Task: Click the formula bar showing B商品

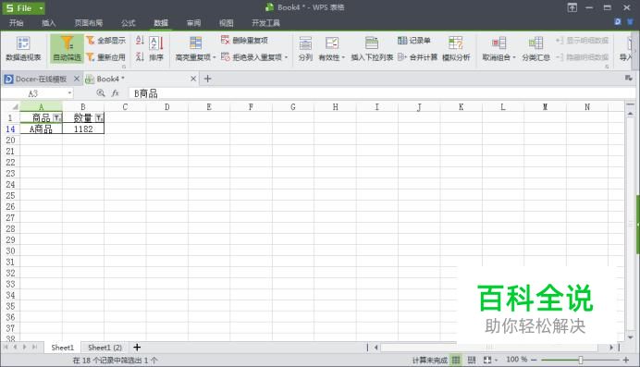Action: pyautogui.click(x=382, y=93)
